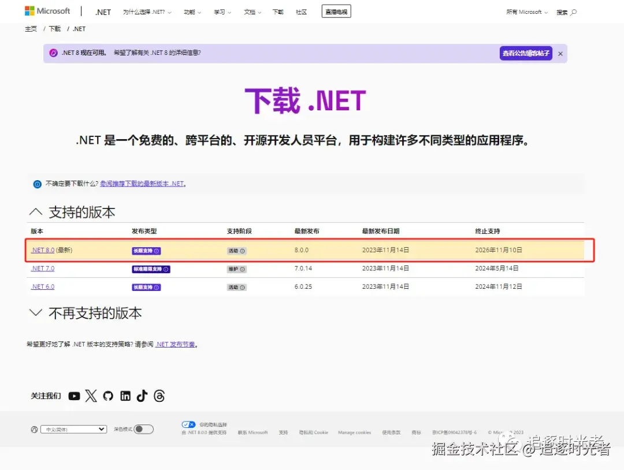
Task: Click the .NET breadcrumb item
Action: tap(79, 29)
